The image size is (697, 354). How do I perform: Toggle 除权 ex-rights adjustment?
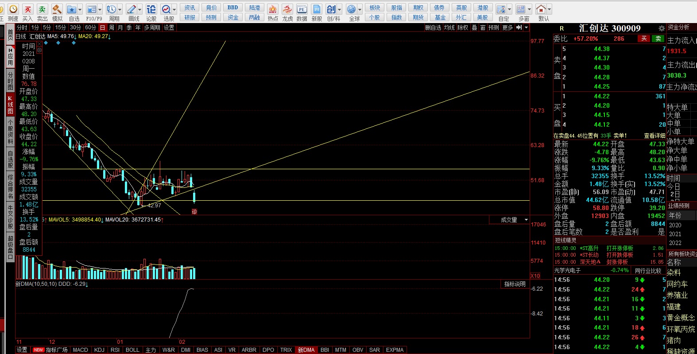coord(463,27)
